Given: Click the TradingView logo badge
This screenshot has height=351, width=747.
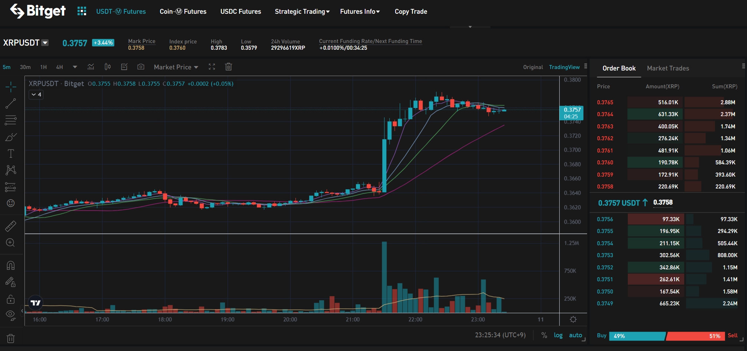Looking at the screenshot, I should (36, 303).
